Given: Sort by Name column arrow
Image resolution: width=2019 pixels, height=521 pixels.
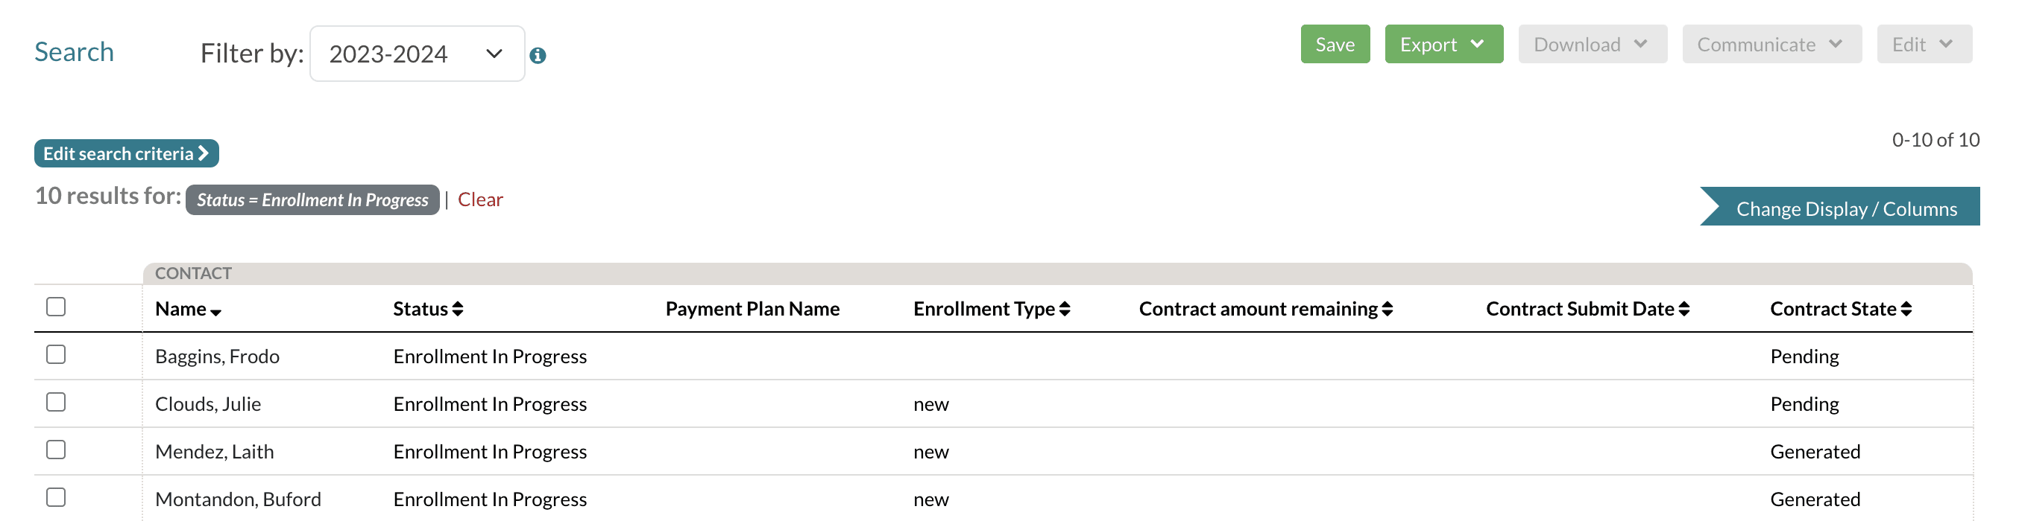Looking at the screenshot, I should pyautogui.click(x=216, y=311).
